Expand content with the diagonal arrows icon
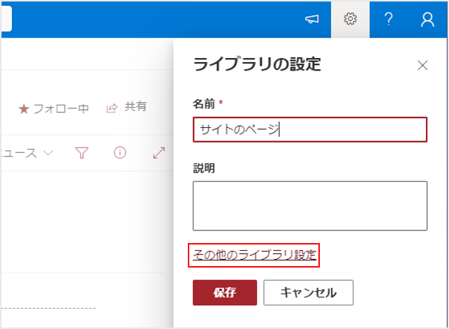 click(158, 153)
